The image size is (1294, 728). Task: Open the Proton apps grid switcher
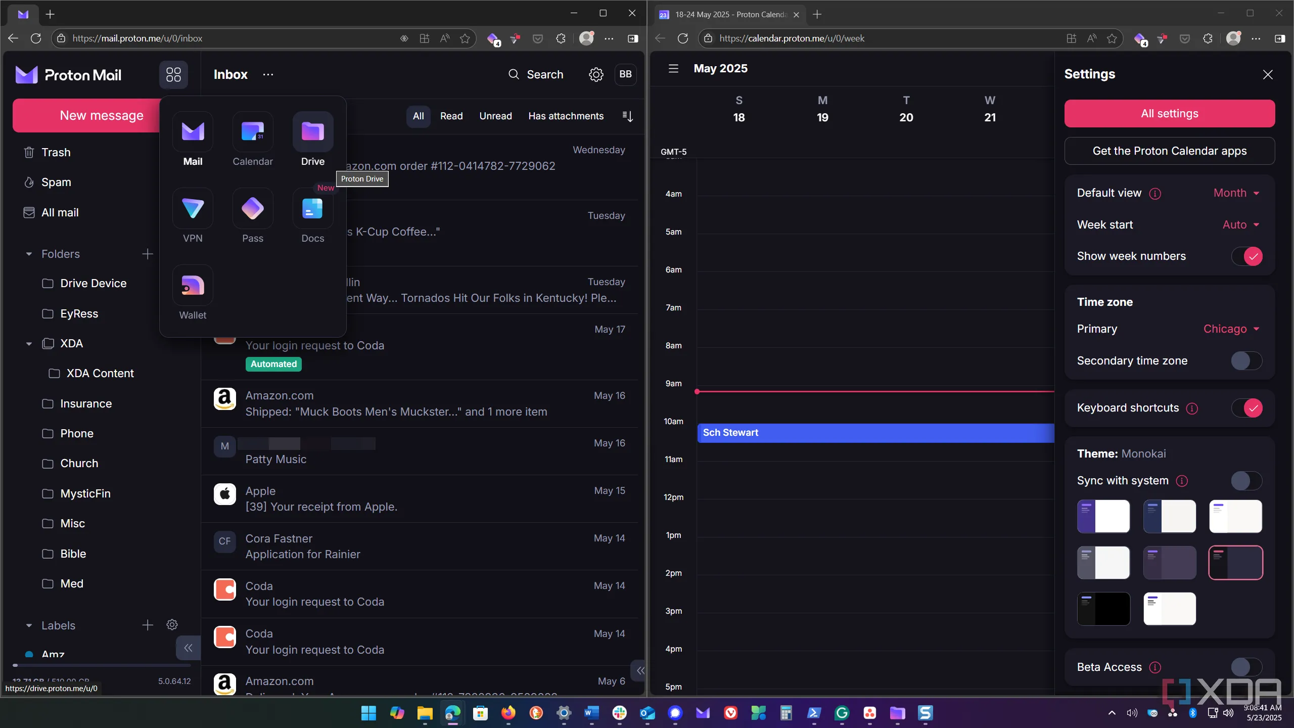click(x=173, y=75)
